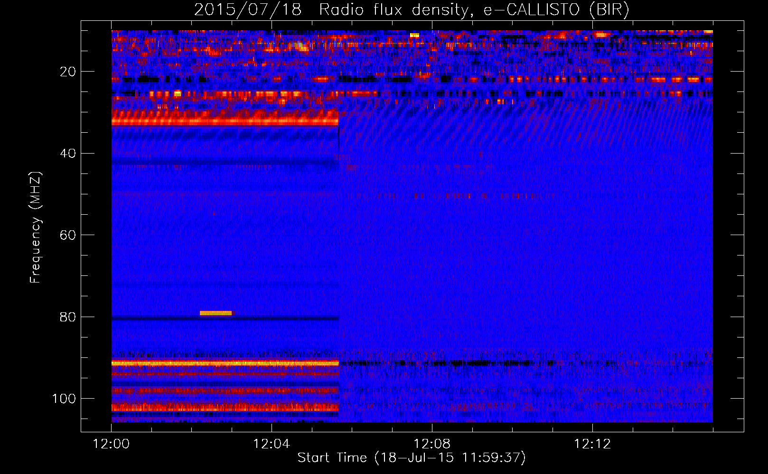Click the 100 frequency tick label

(x=64, y=399)
